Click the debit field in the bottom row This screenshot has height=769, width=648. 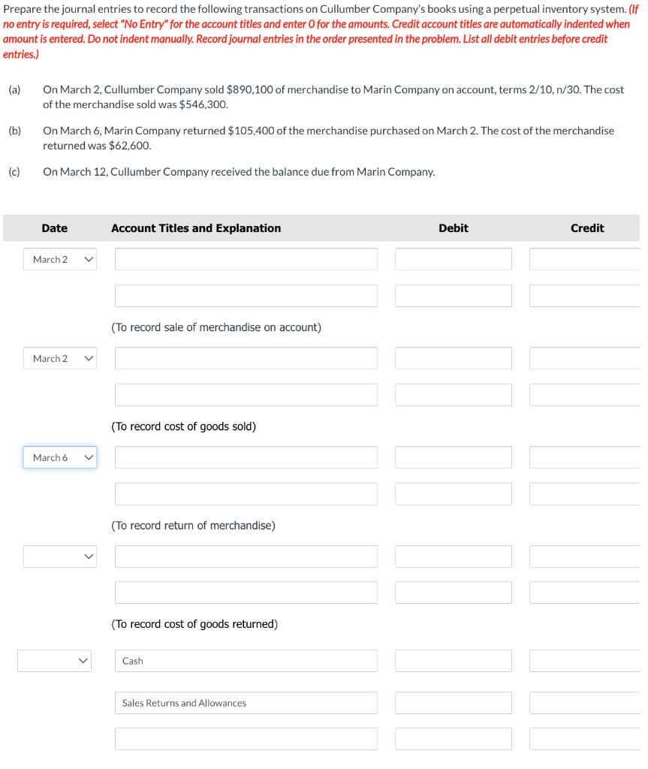tap(454, 738)
